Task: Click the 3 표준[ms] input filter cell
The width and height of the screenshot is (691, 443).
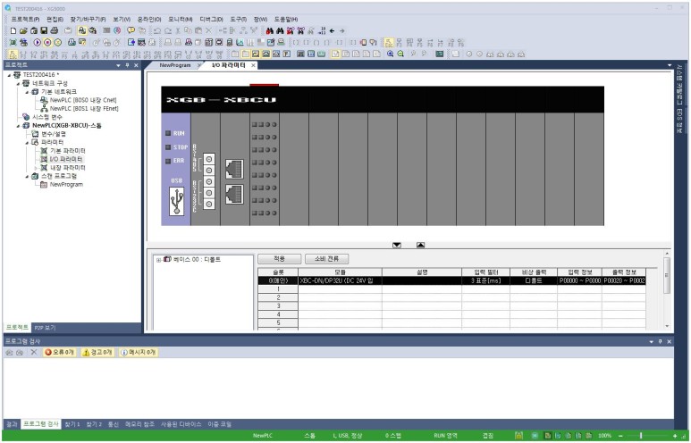Action: 485,280
